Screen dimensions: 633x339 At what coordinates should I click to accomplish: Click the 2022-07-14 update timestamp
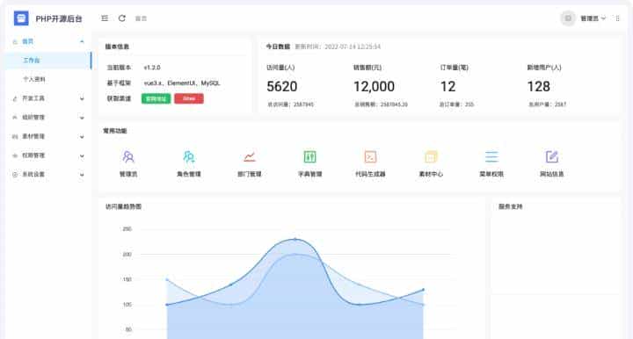[x=353, y=47]
